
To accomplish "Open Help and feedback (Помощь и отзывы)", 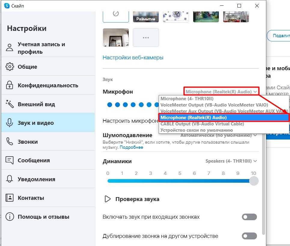I will (x=48, y=217).
